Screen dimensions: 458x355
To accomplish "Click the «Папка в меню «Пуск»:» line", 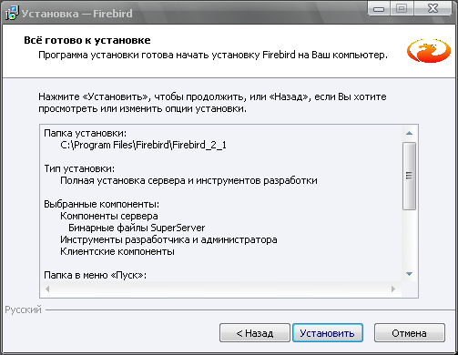I will (95, 275).
